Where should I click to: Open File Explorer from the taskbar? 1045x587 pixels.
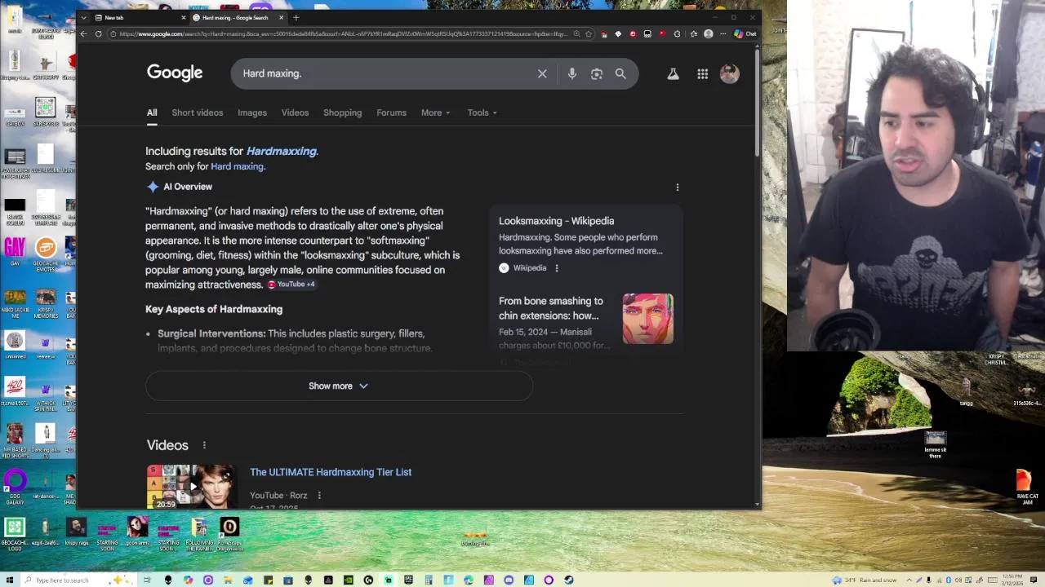click(228, 580)
